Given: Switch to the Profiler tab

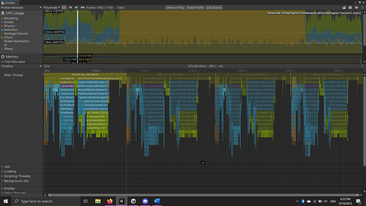Looking at the screenshot, I should (x=9, y=3).
